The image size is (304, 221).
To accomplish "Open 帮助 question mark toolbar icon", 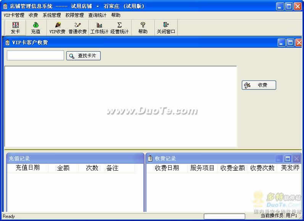I will pos(143,28).
